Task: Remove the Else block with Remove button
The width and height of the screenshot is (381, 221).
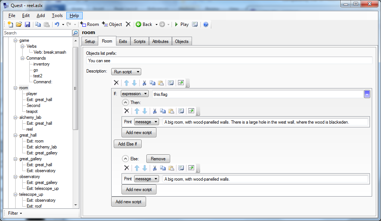Action: [158, 158]
